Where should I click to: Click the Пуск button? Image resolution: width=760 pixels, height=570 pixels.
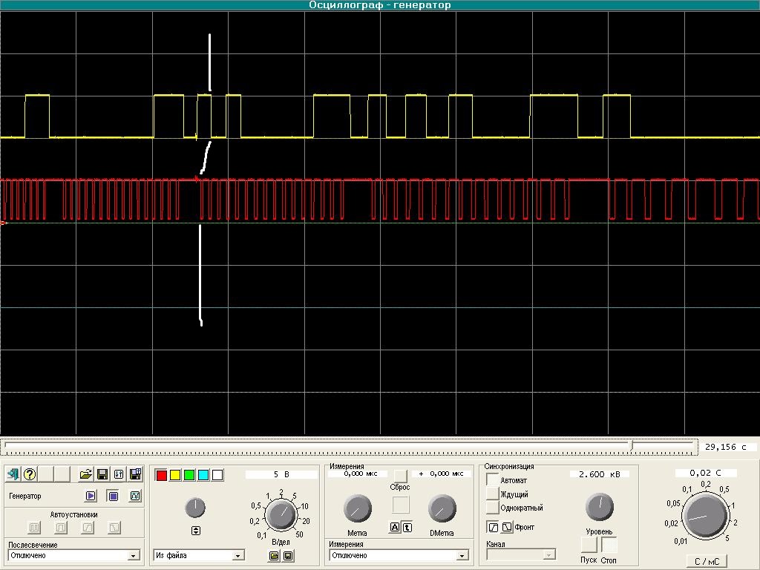589,545
